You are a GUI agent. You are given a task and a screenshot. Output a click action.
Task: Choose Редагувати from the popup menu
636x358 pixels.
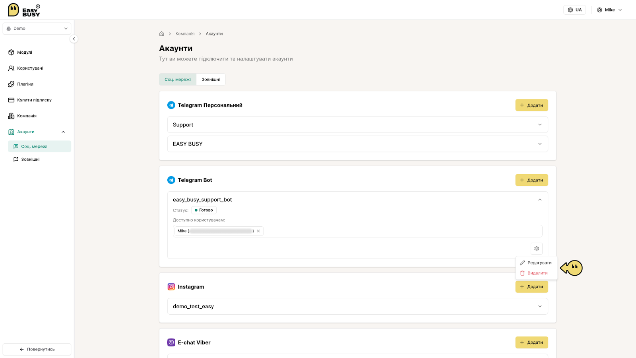536,263
